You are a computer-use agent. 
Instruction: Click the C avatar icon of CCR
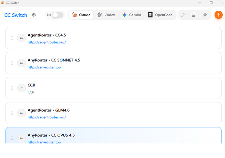click(x=21, y=88)
